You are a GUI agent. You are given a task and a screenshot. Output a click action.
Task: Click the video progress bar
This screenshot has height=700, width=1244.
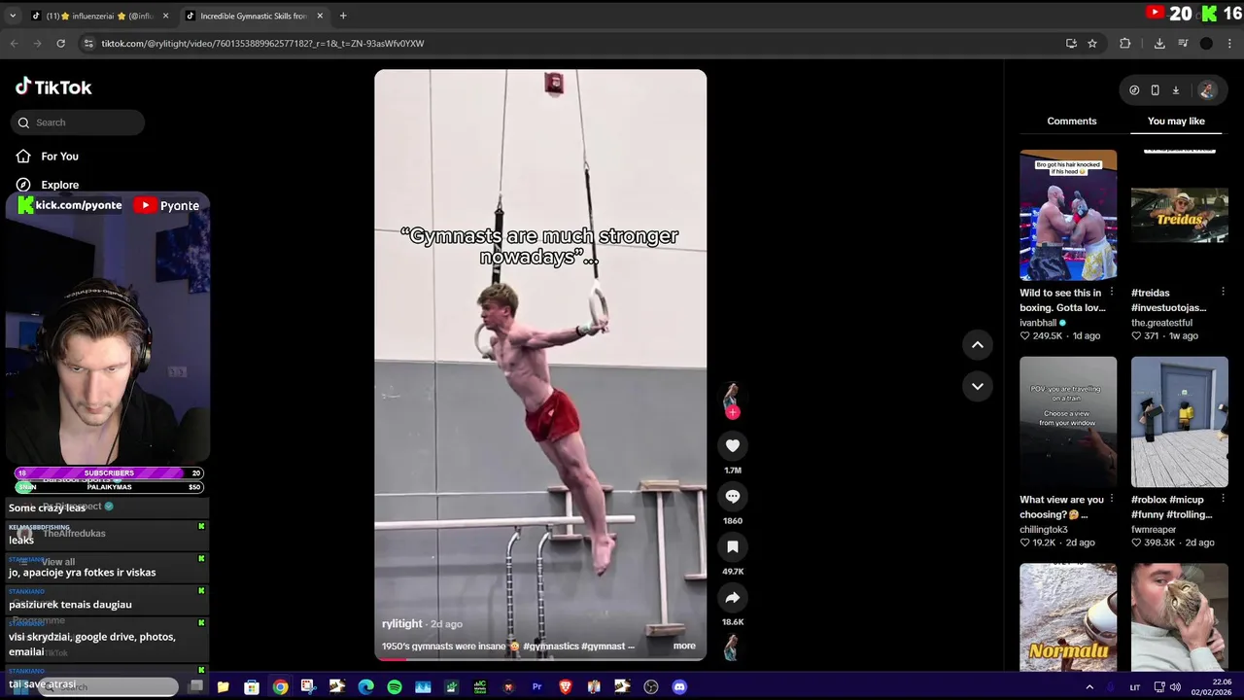[540, 659]
